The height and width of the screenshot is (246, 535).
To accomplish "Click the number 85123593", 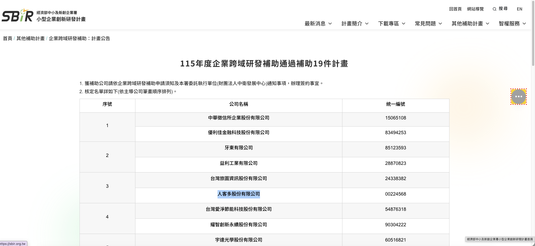I will pos(396,148).
